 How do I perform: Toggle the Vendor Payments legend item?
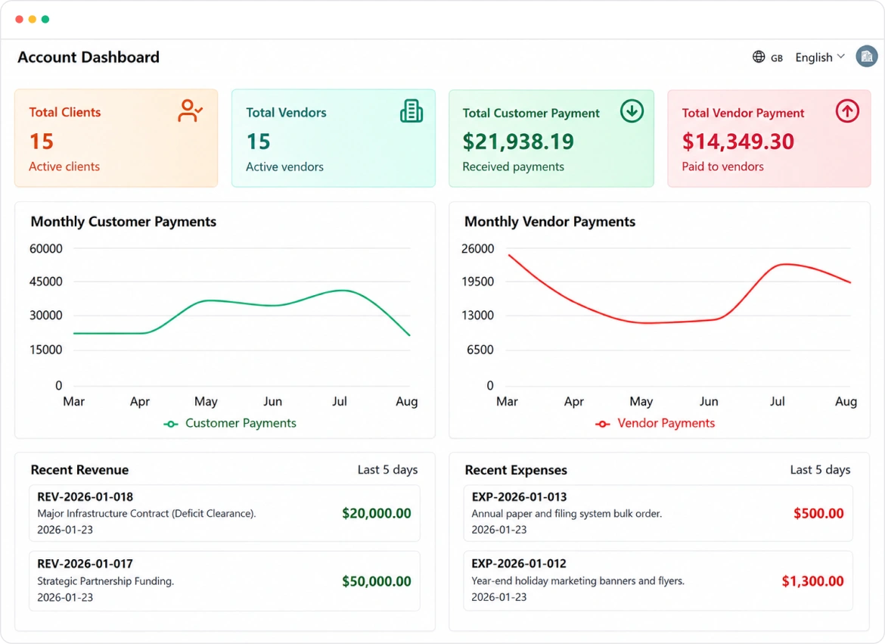point(655,423)
